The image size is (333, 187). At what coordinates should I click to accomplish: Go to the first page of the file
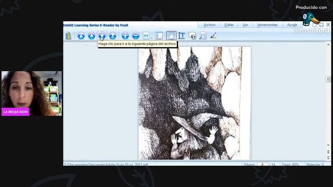pyautogui.click(x=81, y=36)
